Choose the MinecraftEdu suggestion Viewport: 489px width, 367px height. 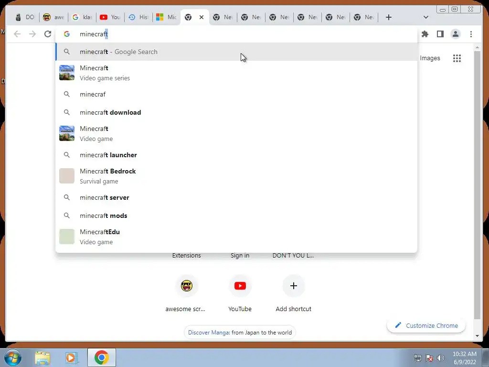(236, 237)
